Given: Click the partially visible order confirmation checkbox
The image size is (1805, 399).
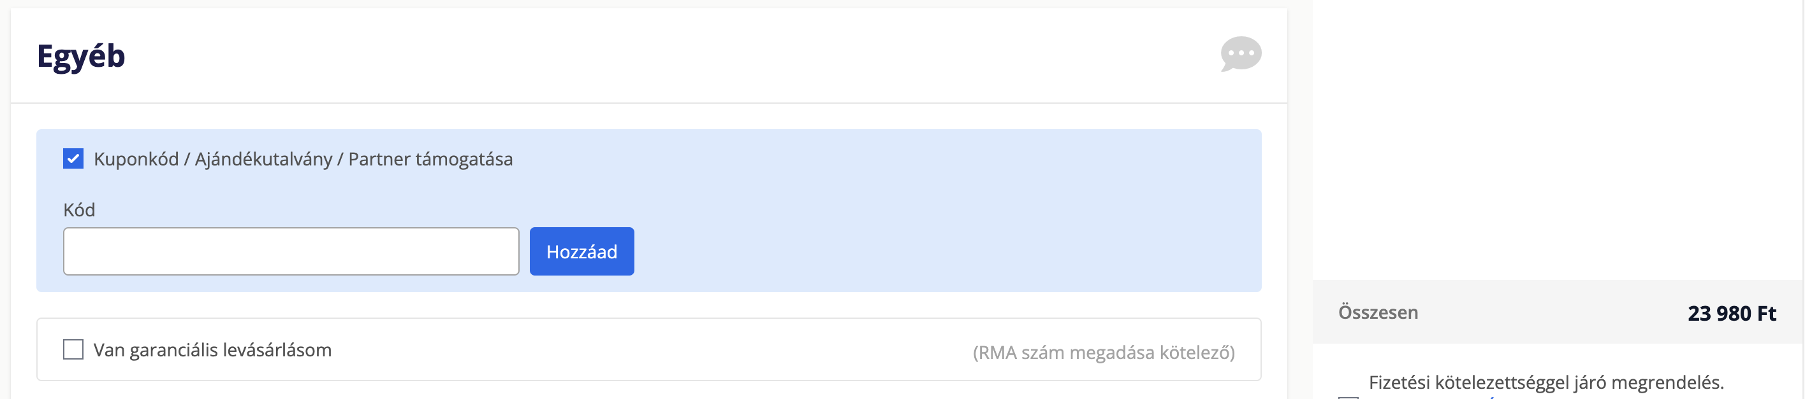Looking at the screenshot, I should point(1348,397).
